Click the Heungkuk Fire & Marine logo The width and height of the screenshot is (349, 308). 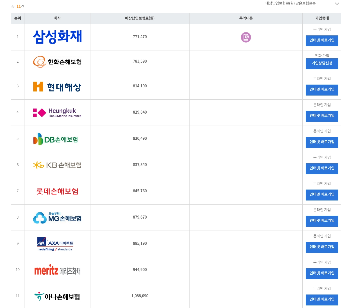click(57, 113)
